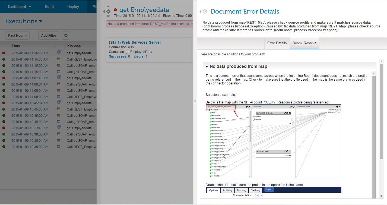Click the red 'No data produced' error banner
The image size is (387, 205).
click(x=150, y=24)
